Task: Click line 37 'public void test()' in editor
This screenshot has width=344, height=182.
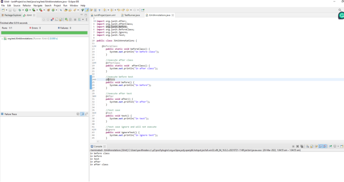Action: pyautogui.click(x=119, y=116)
